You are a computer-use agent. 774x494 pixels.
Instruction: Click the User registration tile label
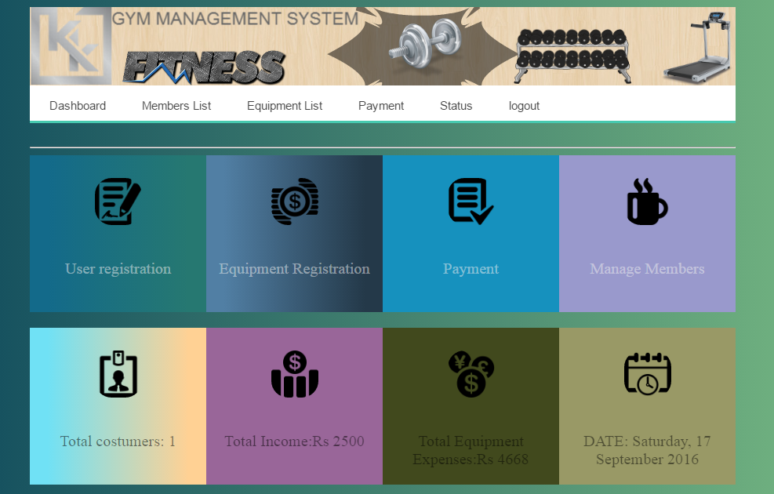[x=118, y=268]
